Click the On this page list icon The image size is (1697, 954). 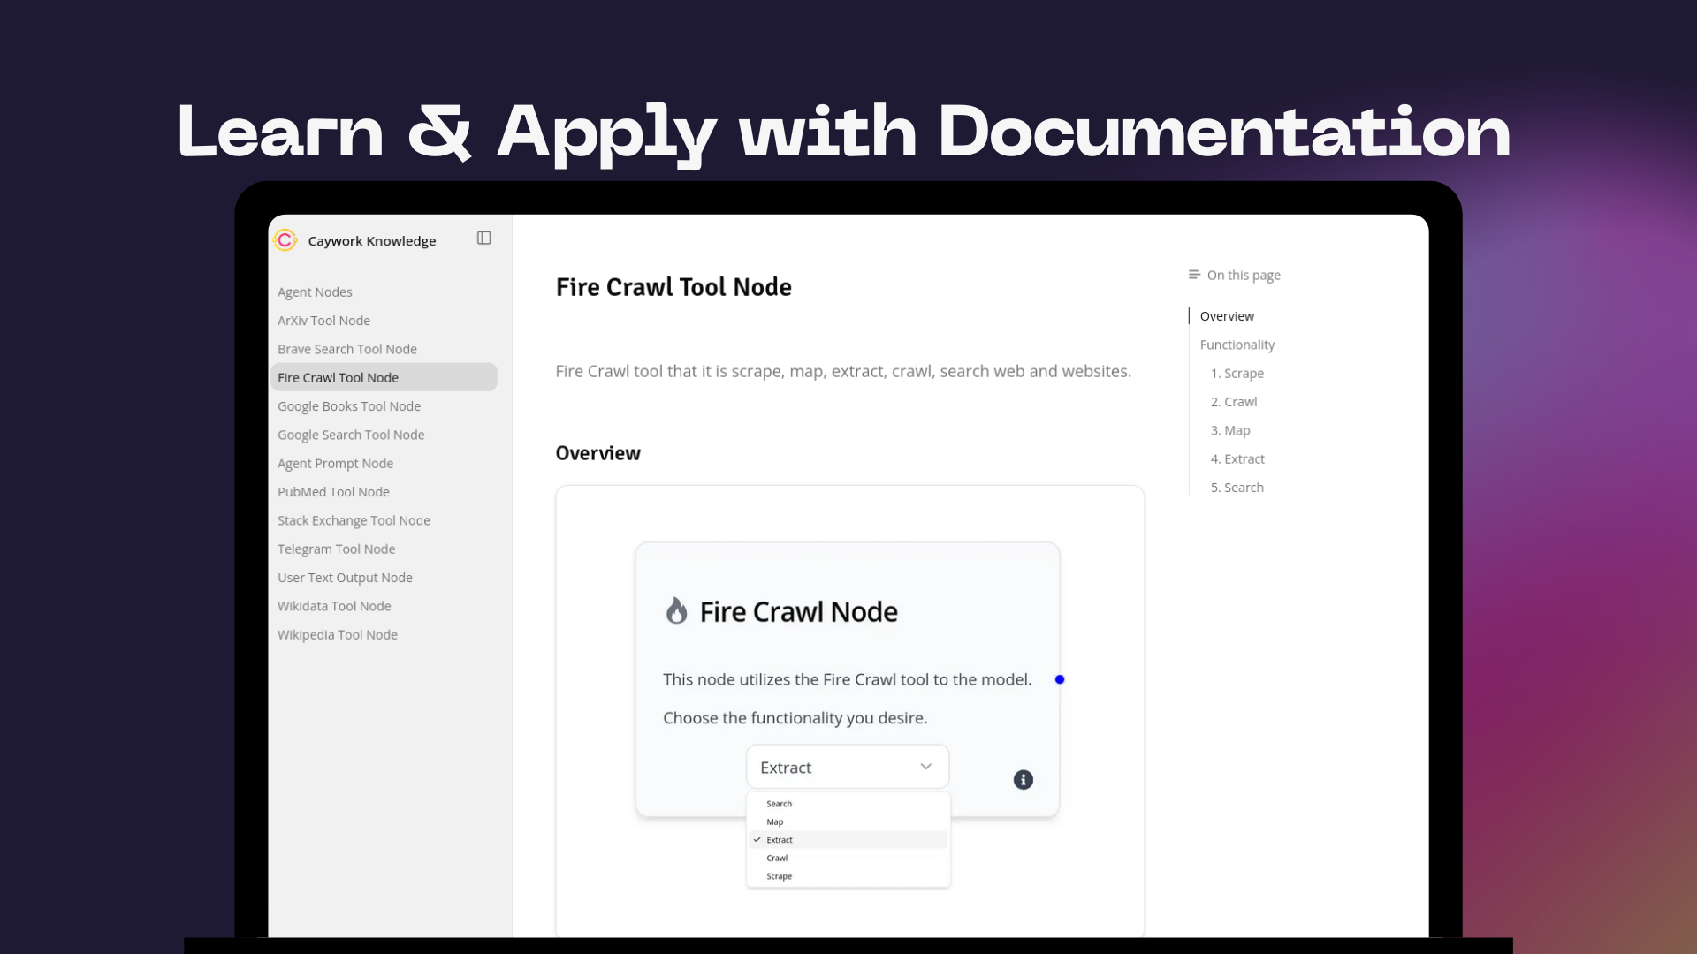1194,275
